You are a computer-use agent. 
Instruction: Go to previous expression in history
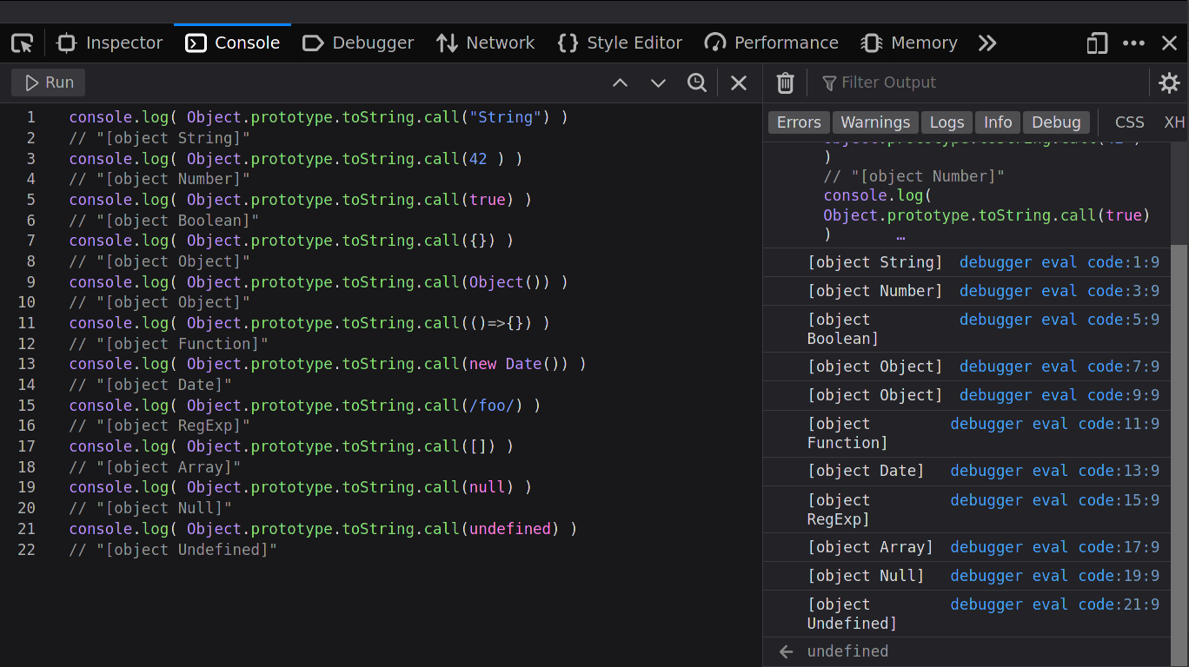(620, 83)
